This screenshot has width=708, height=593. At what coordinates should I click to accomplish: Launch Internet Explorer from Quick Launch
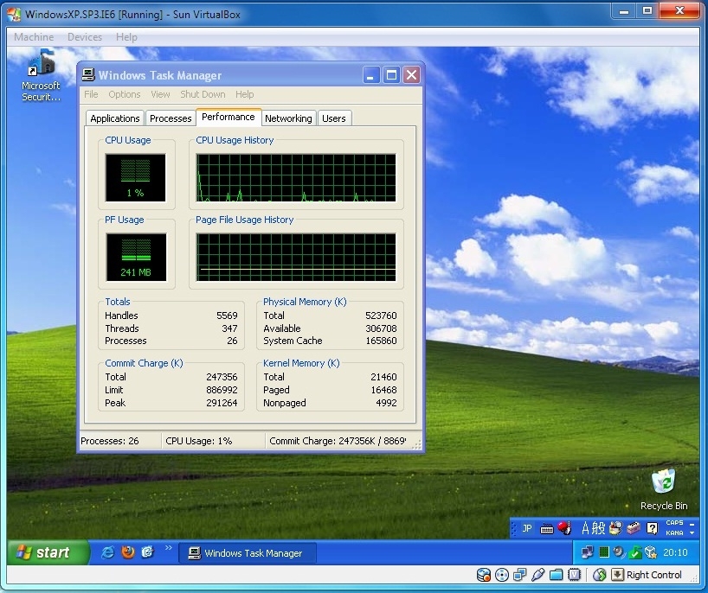pos(107,552)
